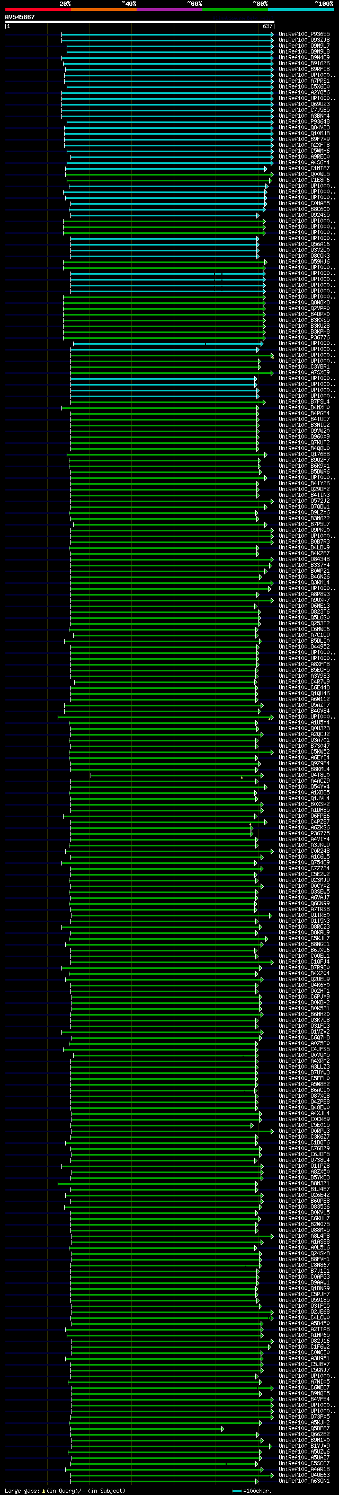Select hit label UniRef100_C1MT87
339x1495 pixels.
pyautogui.click(x=304, y=168)
